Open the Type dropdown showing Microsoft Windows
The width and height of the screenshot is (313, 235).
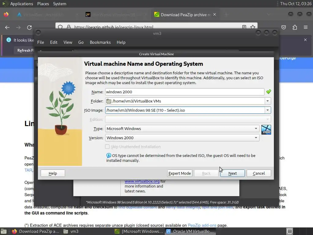click(182, 129)
